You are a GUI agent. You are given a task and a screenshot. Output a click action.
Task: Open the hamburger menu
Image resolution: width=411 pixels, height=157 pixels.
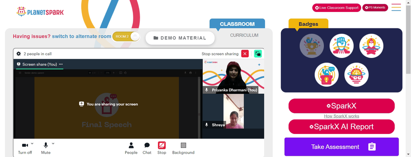point(396,7)
